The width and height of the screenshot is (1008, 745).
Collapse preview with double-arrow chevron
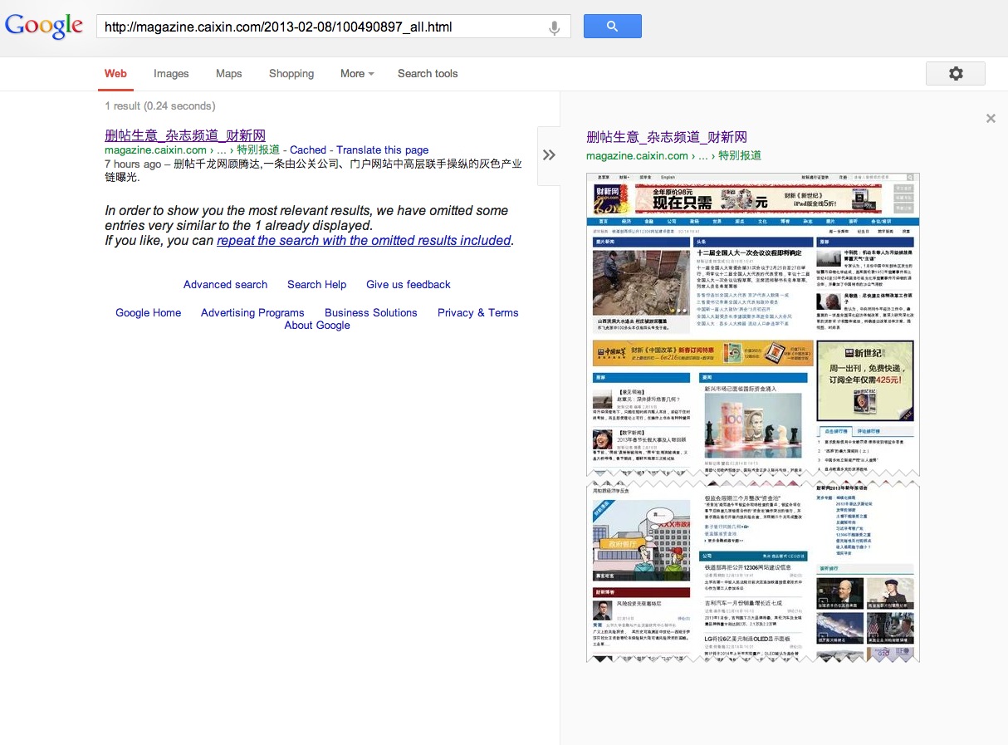pyautogui.click(x=549, y=155)
